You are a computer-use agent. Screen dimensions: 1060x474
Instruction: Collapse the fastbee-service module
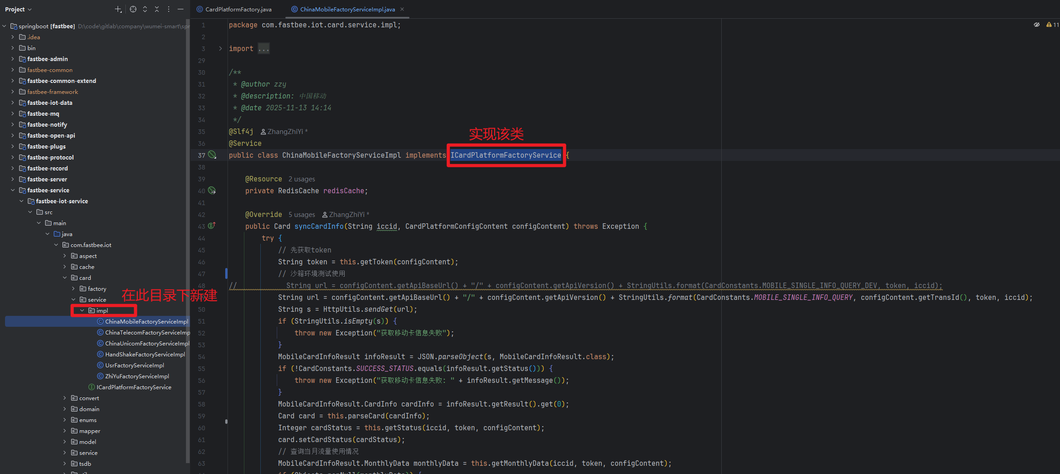(x=13, y=190)
